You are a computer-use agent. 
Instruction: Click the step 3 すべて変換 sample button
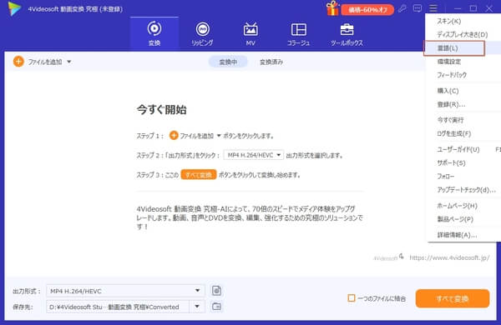pyautogui.click(x=199, y=175)
